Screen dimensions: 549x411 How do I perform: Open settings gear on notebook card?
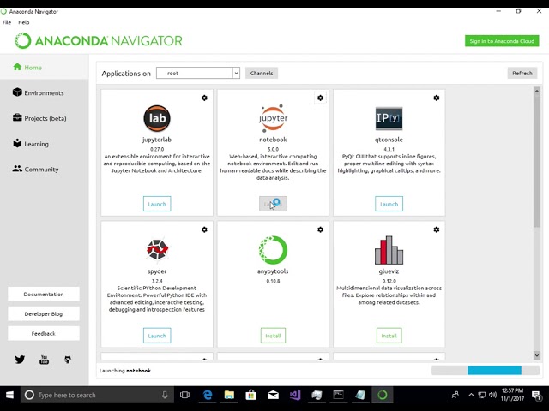pyautogui.click(x=320, y=98)
